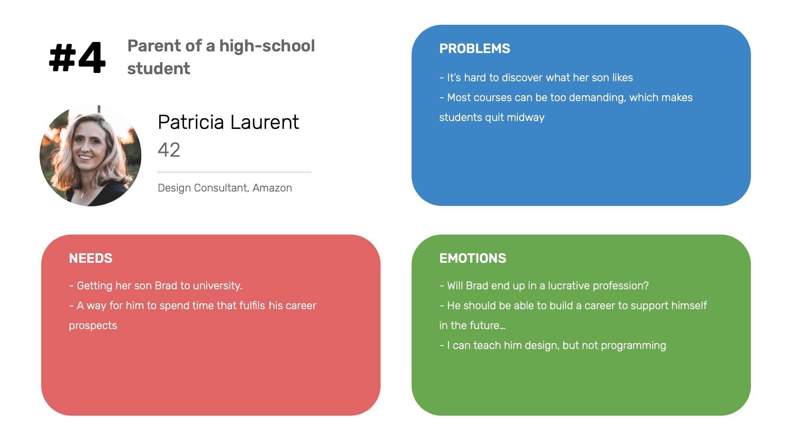Viewport: 794px width, 446px height.
Task: Click "Getting her son Brad to university."
Action: click(x=155, y=286)
